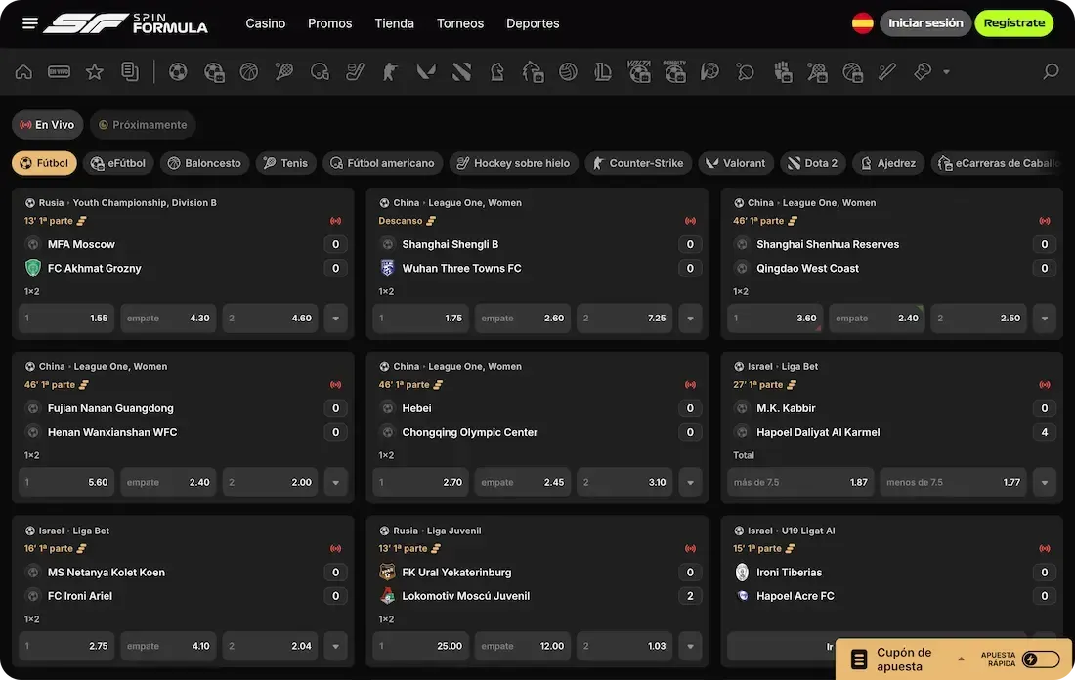Select más de 7.5 at 1.87
This screenshot has width=1075, height=680.
800,482
